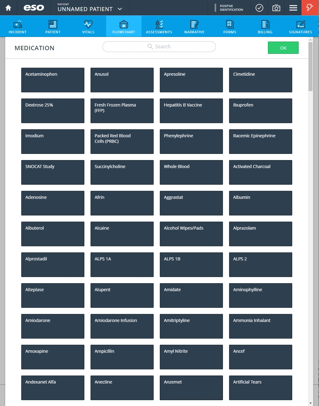
Task: Open the hamburger menu
Action: 293,8
